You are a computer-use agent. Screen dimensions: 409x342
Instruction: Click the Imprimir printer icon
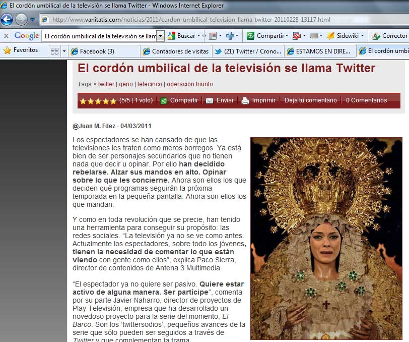(x=245, y=100)
